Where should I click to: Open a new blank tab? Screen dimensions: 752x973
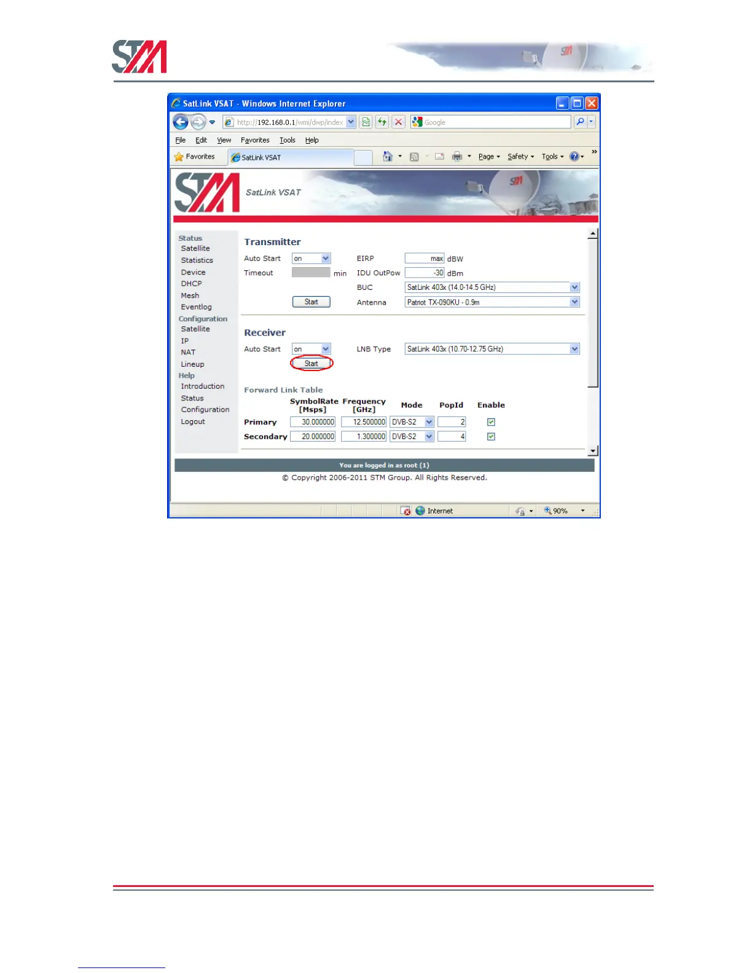click(x=363, y=158)
